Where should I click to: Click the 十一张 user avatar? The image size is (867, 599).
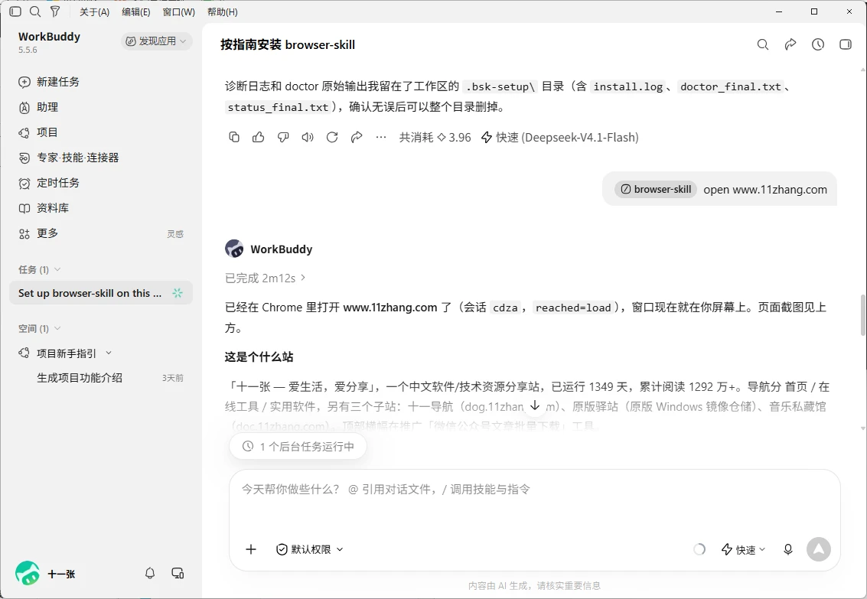(27, 574)
